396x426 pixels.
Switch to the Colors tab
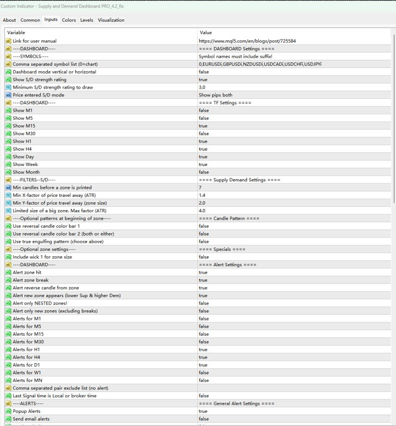click(69, 20)
